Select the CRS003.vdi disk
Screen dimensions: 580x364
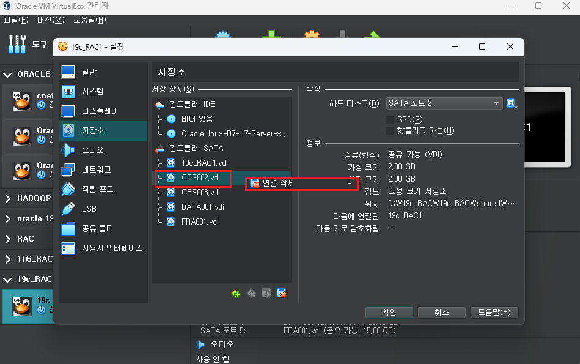click(200, 193)
